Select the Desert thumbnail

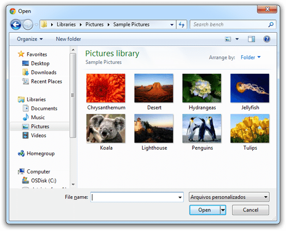pos(154,88)
